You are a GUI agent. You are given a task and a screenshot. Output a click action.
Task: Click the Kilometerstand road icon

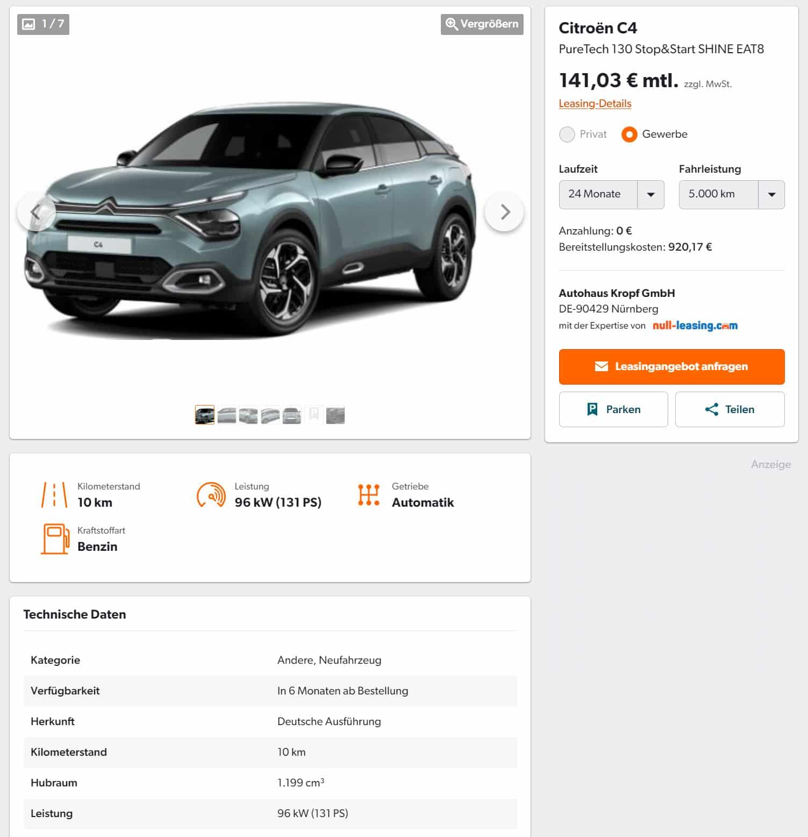[x=54, y=495]
